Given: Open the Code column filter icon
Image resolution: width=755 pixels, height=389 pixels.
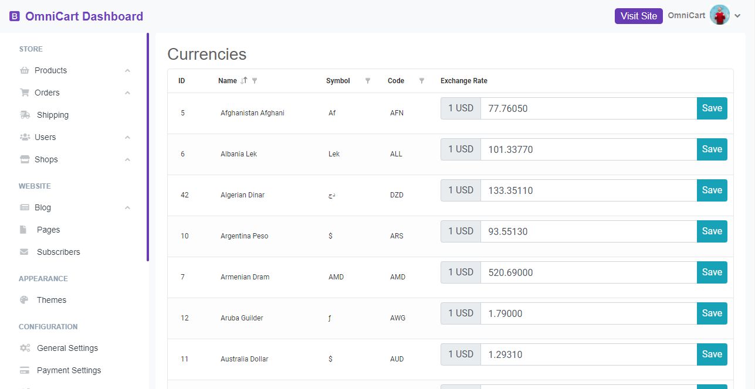Looking at the screenshot, I should (421, 81).
